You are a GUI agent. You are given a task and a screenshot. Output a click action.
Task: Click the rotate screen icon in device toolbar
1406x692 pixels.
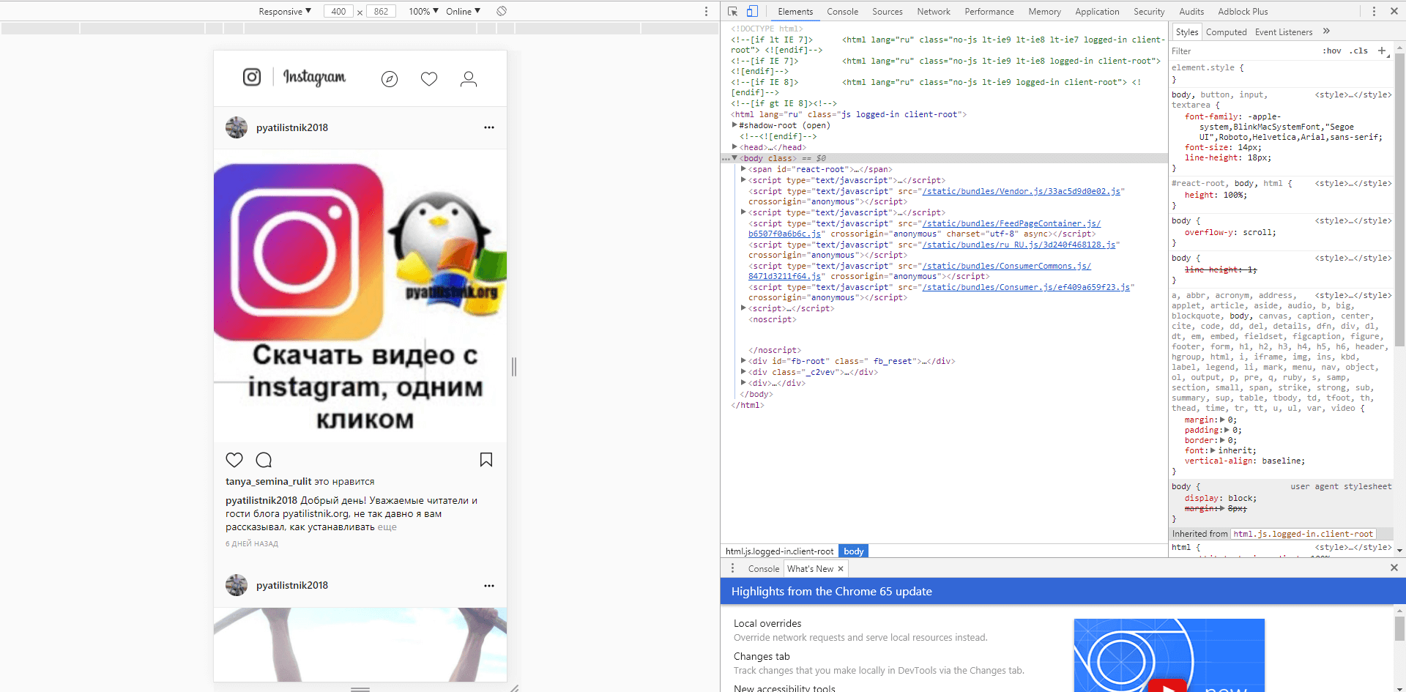point(502,11)
